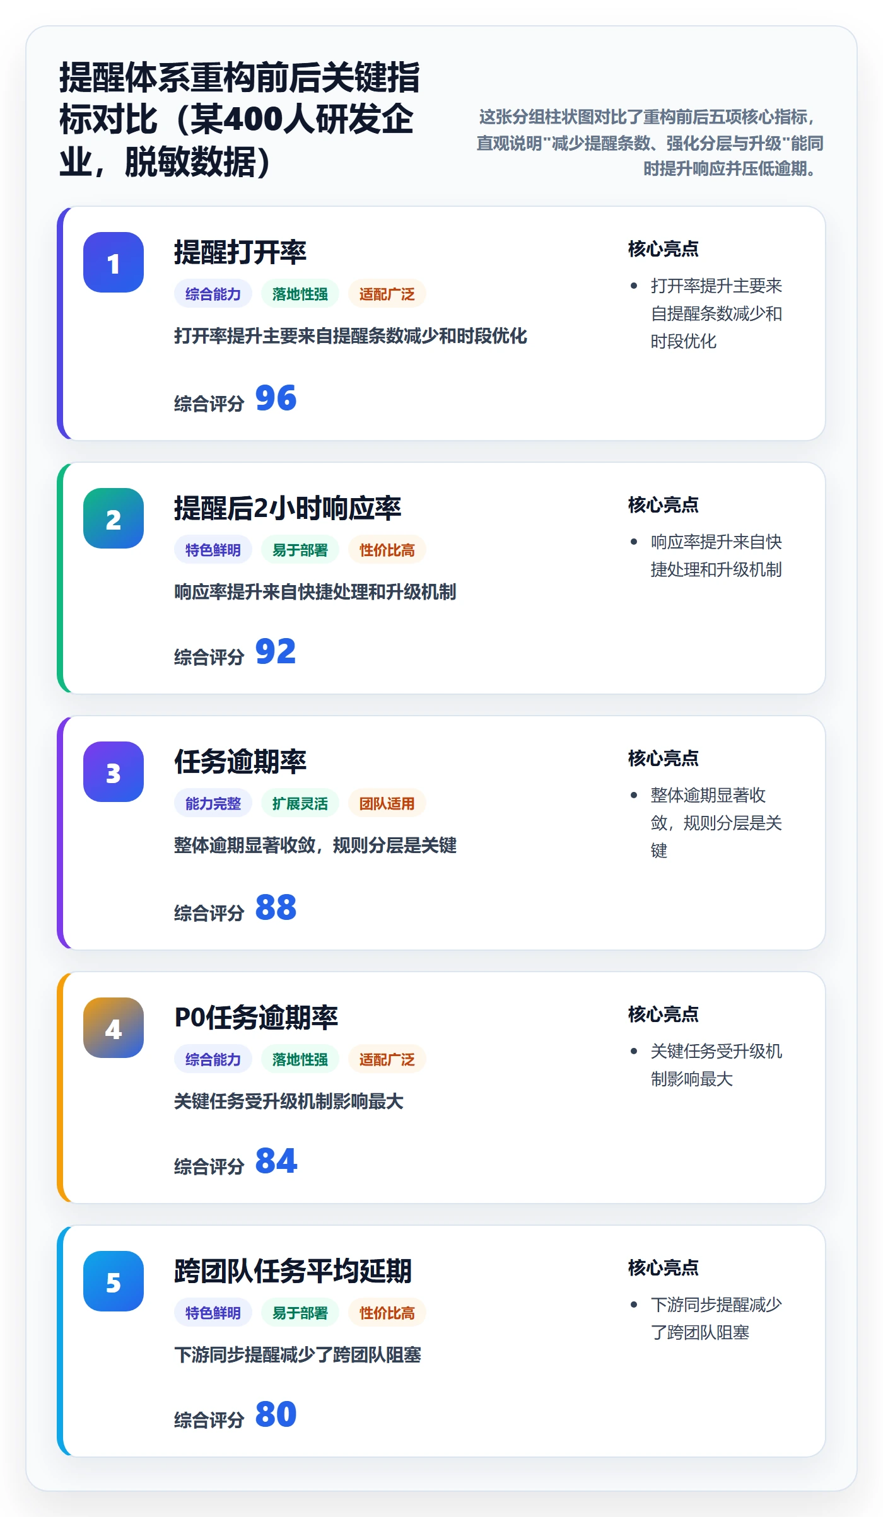This screenshot has width=883, height=1517.
Task: Open the 任务逾期率 card title
Action: pyautogui.click(x=240, y=762)
